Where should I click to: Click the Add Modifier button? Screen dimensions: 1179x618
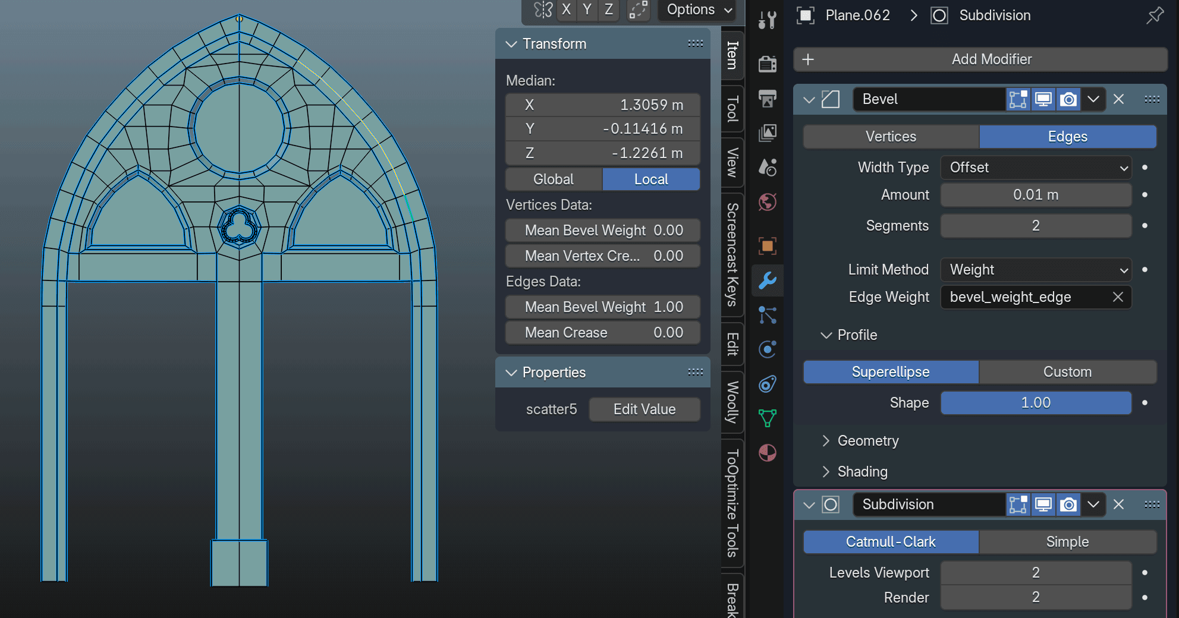click(x=980, y=59)
